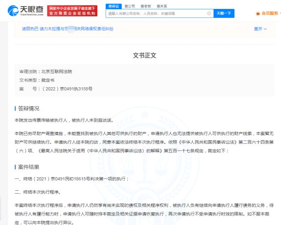Select the 查老板 tab

146,7
